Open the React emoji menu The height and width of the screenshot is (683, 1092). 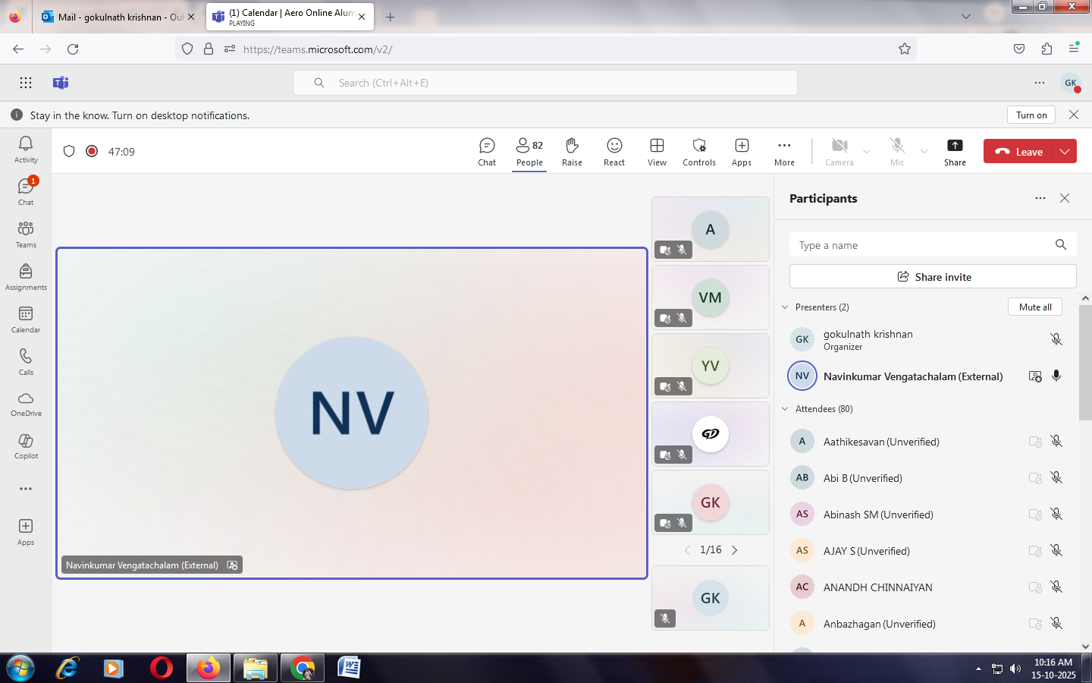pyautogui.click(x=614, y=151)
